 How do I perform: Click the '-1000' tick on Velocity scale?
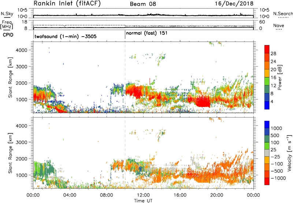278,178
